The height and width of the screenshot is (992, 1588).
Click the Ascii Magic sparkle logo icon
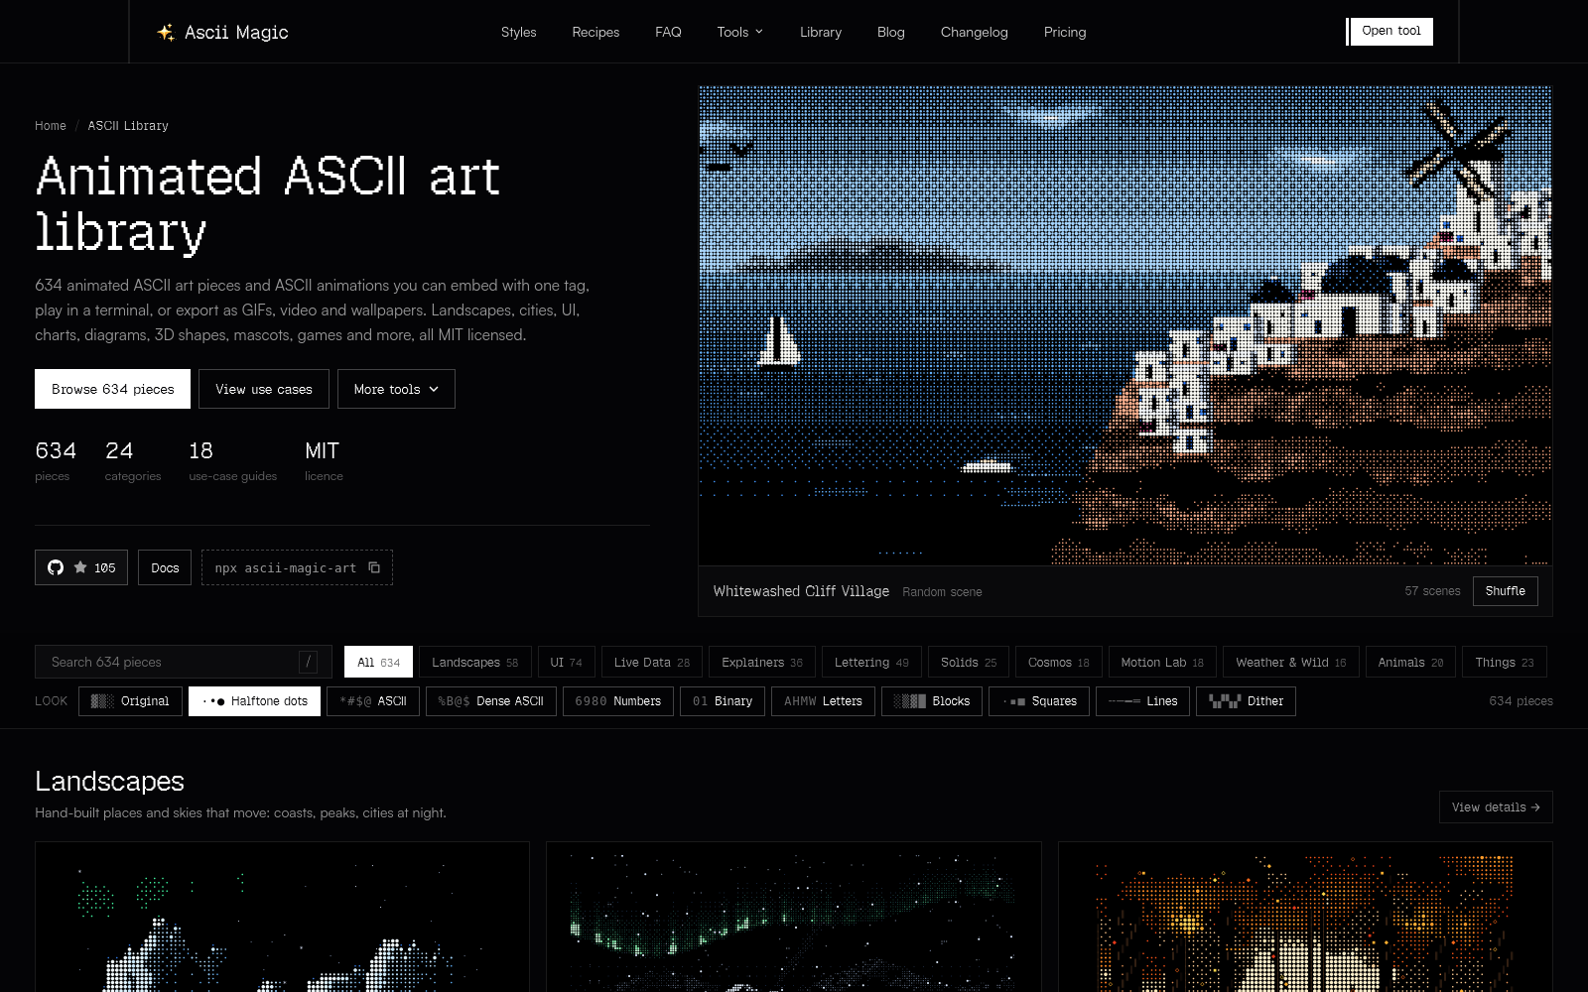(x=166, y=32)
